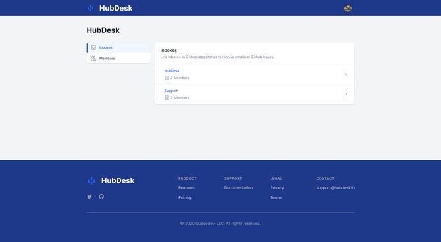Click the "Link inboxes to Github" description
Image resolution: width=441 pixels, height=242 pixels.
tap(217, 57)
